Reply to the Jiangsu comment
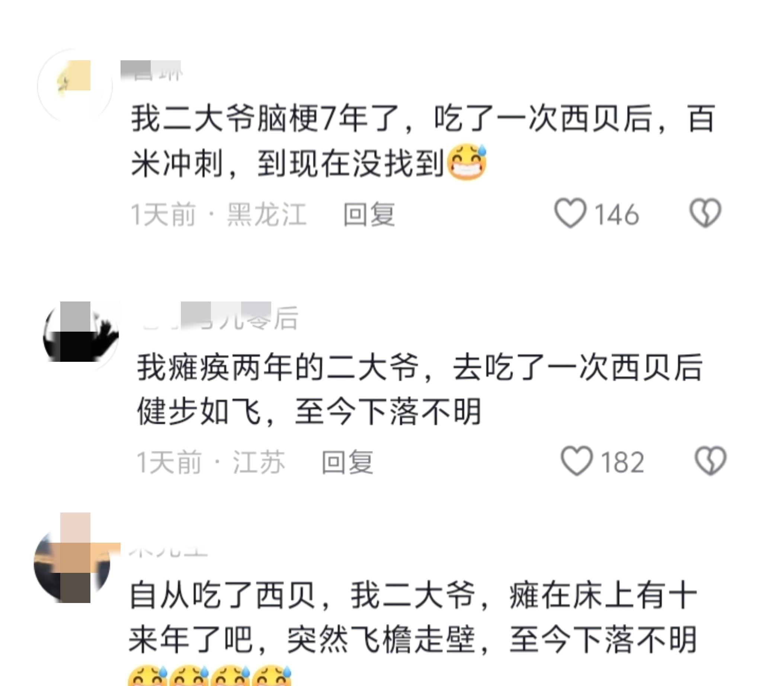Screen dimensions: 762x686 tap(347, 462)
